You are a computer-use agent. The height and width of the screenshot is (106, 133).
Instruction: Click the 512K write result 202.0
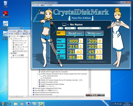click(x=94, y=46)
